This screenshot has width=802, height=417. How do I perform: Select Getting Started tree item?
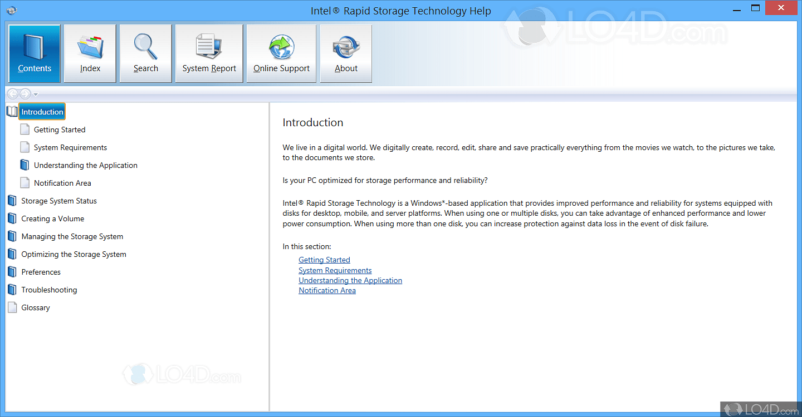pyautogui.click(x=60, y=130)
